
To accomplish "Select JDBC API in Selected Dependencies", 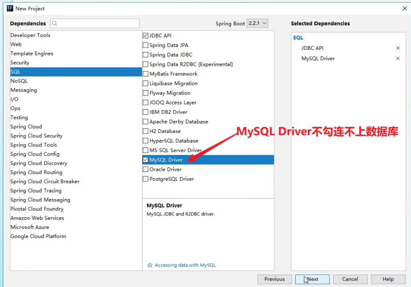I will pos(312,48).
